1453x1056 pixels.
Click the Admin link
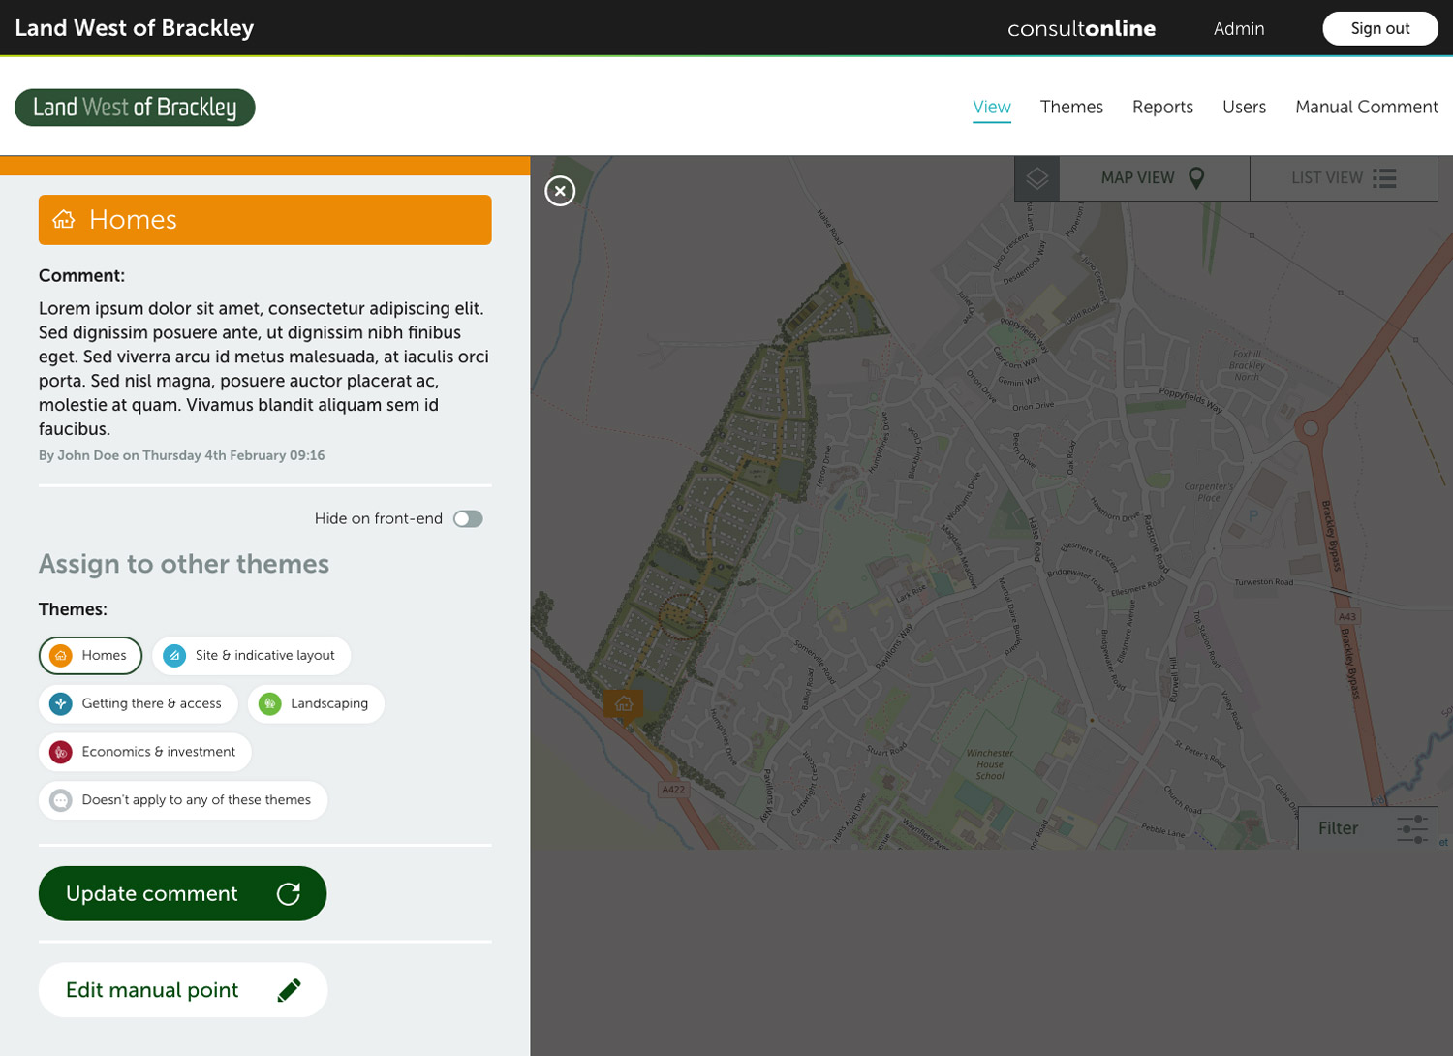[x=1239, y=29]
